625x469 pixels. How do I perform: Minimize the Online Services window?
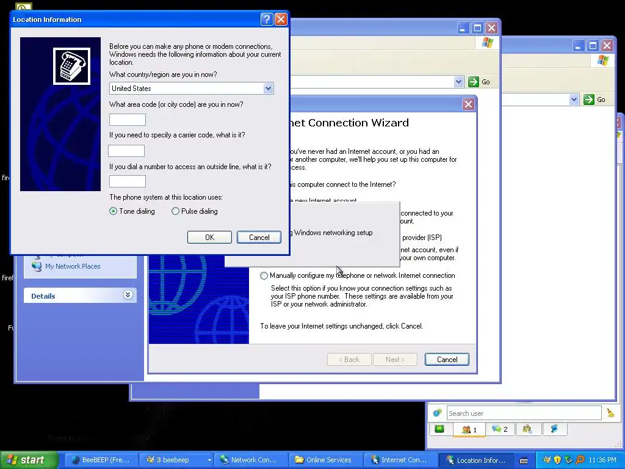pyautogui.click(x=579, y=45)
